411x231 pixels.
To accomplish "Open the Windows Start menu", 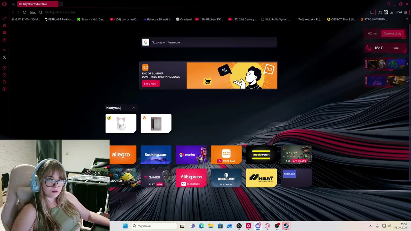I will [x=125, y=226].
